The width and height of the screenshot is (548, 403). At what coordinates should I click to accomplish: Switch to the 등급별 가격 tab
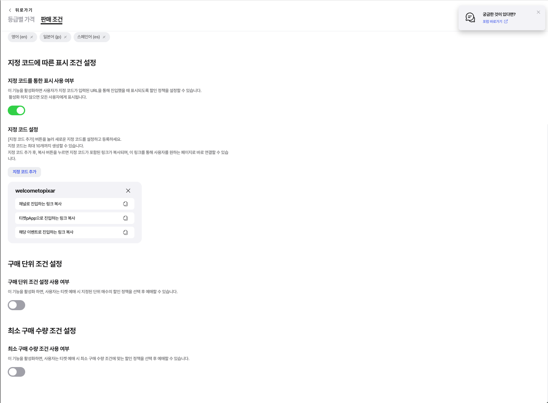tap(21, 19)
